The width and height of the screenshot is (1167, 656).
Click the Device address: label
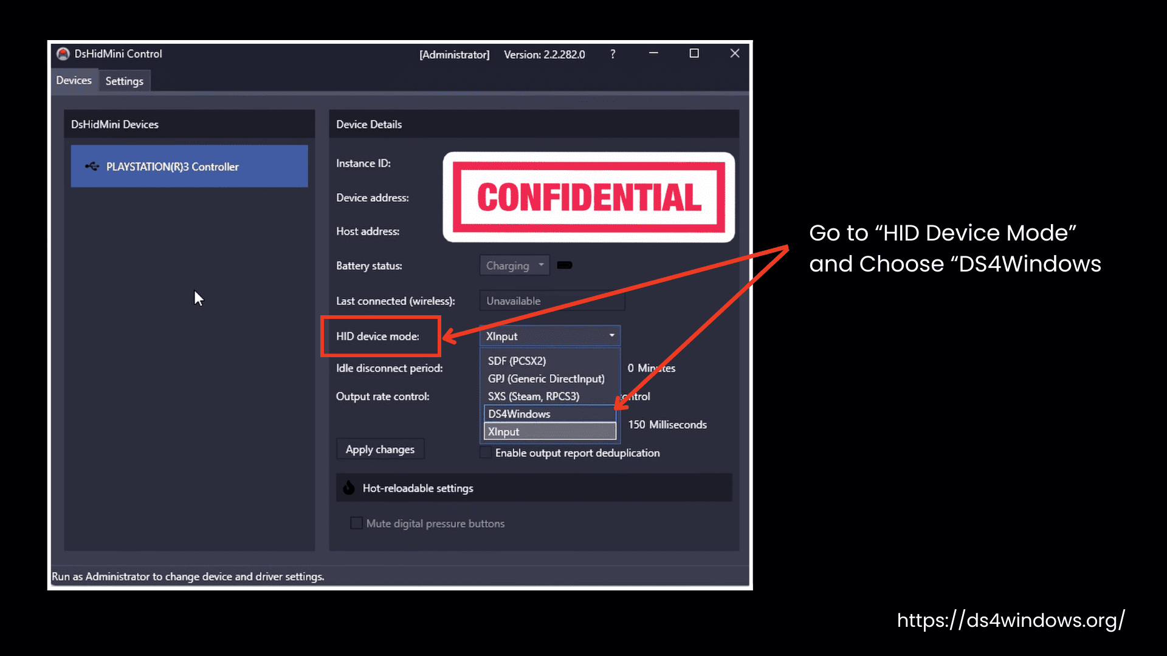373,197
